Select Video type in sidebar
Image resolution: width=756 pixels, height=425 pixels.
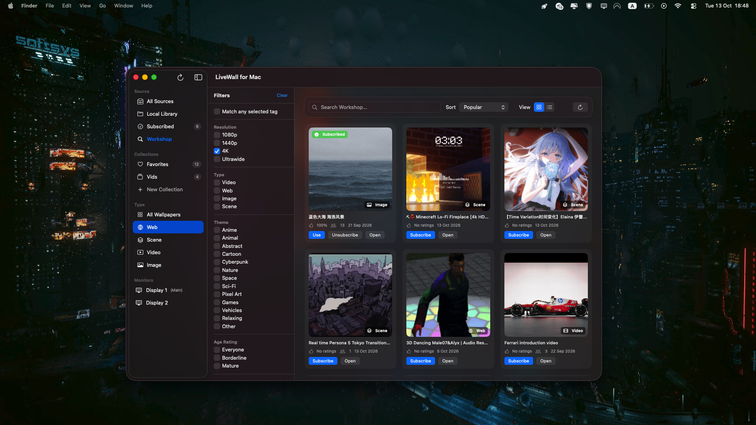pyautogui.click(x=168, y=252)
